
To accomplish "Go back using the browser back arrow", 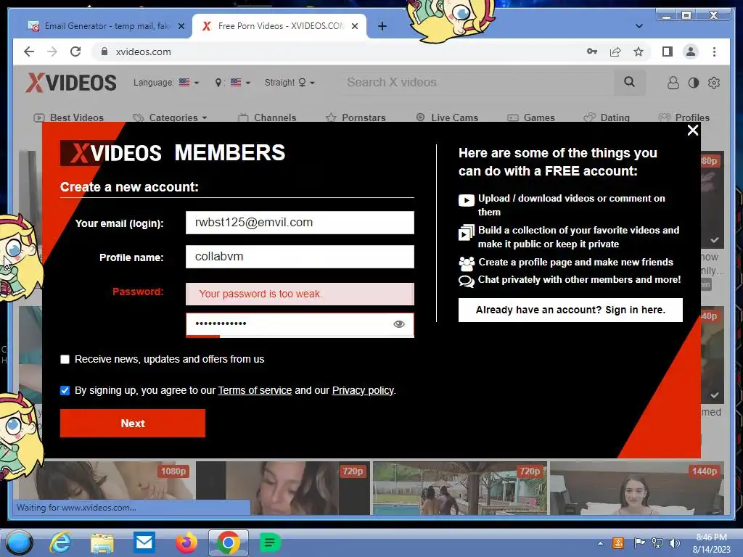I will (x=29, y=51).
